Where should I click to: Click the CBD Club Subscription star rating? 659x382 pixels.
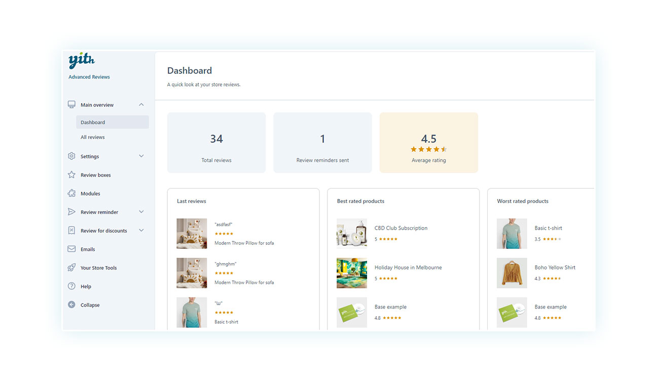(x=388, y=239)
